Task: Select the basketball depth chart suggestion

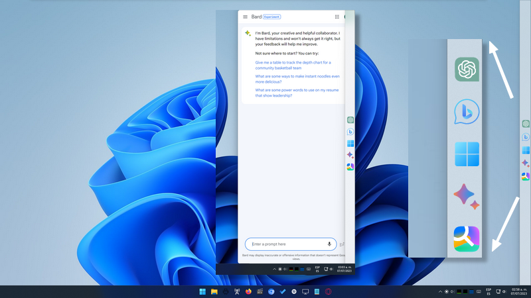Action: click(293, 65)
